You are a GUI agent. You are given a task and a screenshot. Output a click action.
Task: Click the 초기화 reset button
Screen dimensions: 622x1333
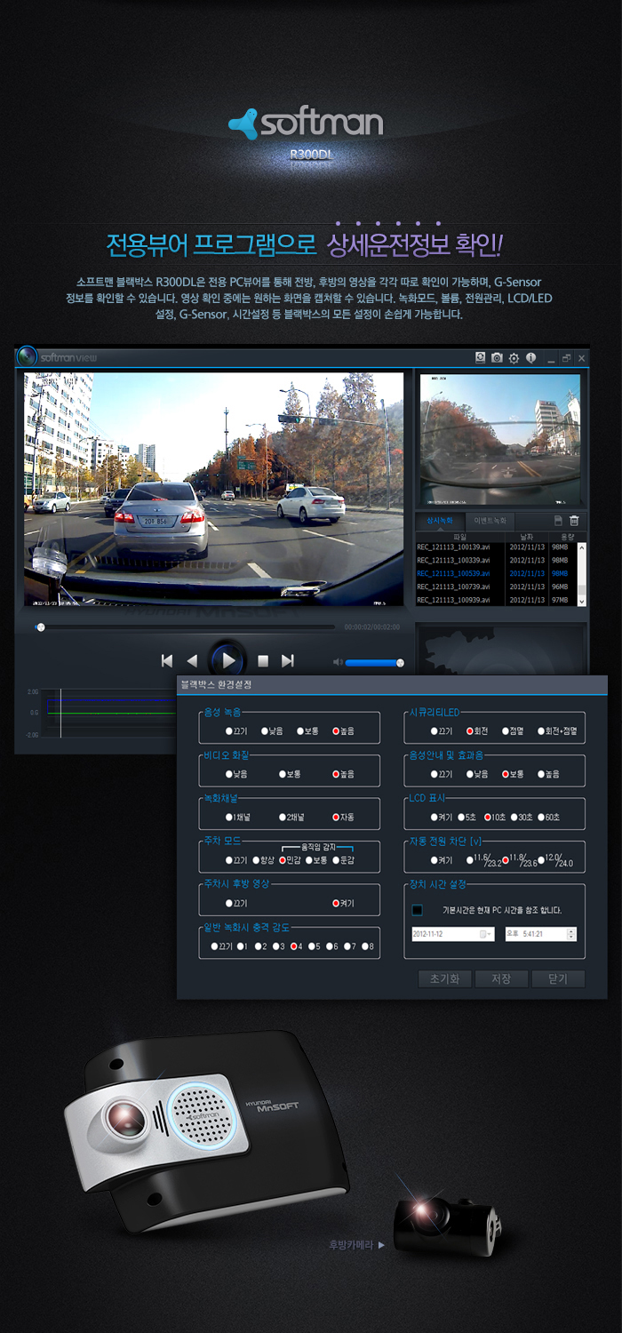(444, 978)
